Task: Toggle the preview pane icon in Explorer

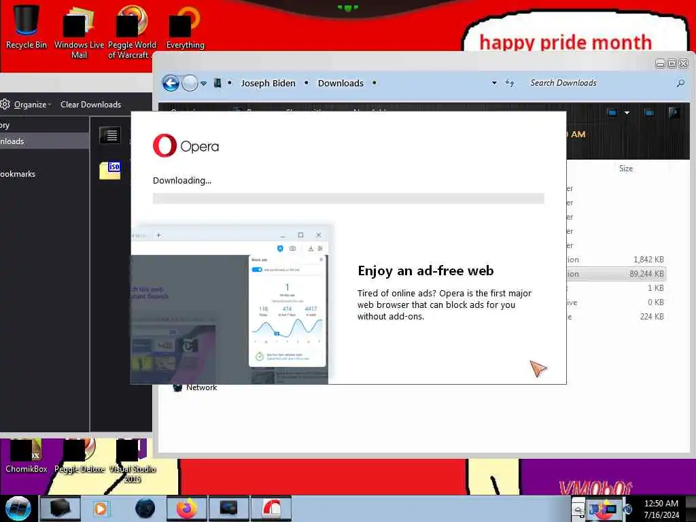Action: pos(649,113)
